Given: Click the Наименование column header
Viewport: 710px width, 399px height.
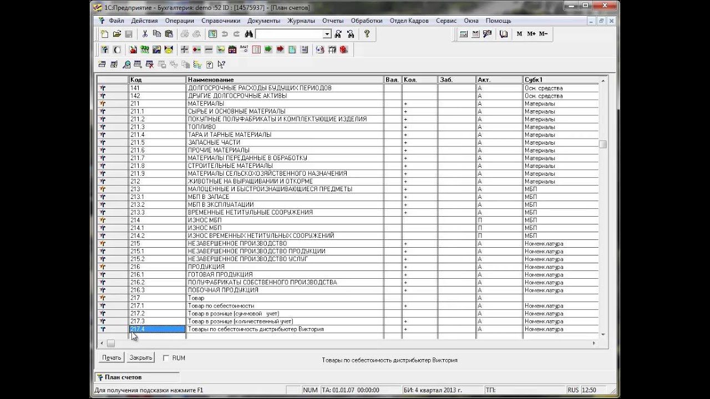Looking at the screenshot, I should point(285,80).
